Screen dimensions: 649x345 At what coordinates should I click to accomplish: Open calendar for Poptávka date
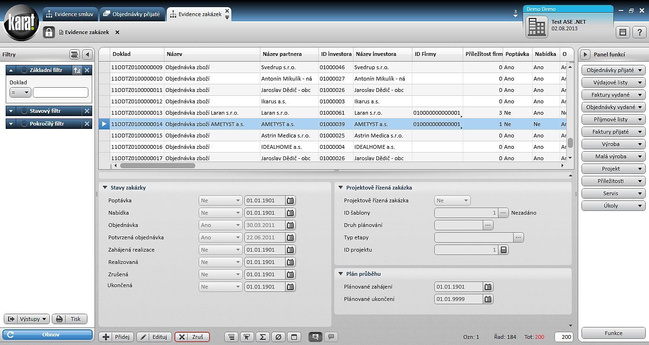290,200
